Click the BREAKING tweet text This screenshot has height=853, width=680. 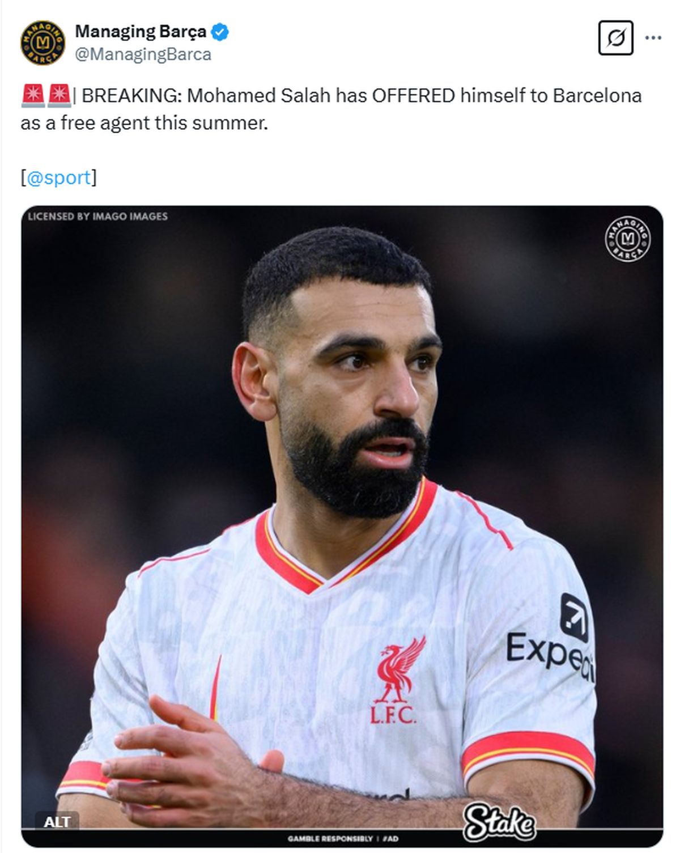331,109
